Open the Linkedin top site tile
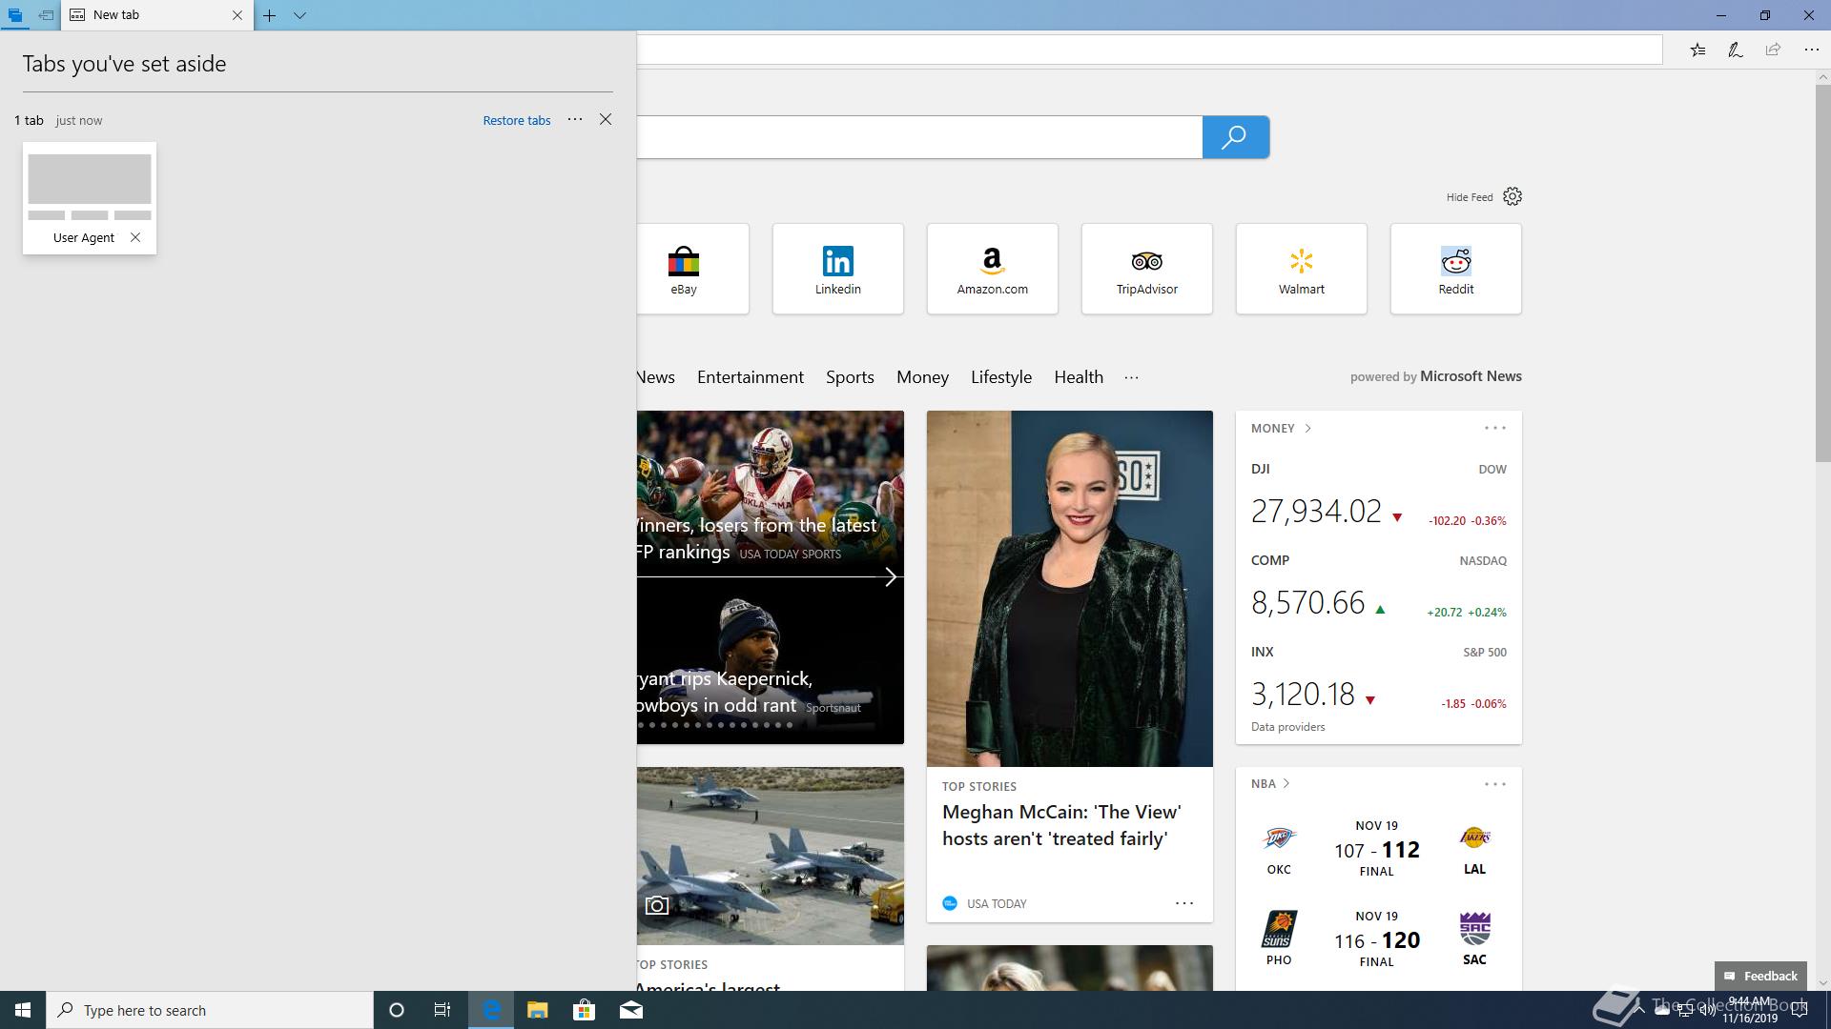 pyautogui.click(x=838, y=269)
